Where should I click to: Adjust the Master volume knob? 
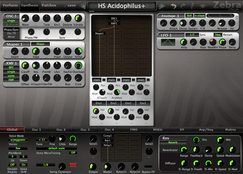[x=107, y=167]
